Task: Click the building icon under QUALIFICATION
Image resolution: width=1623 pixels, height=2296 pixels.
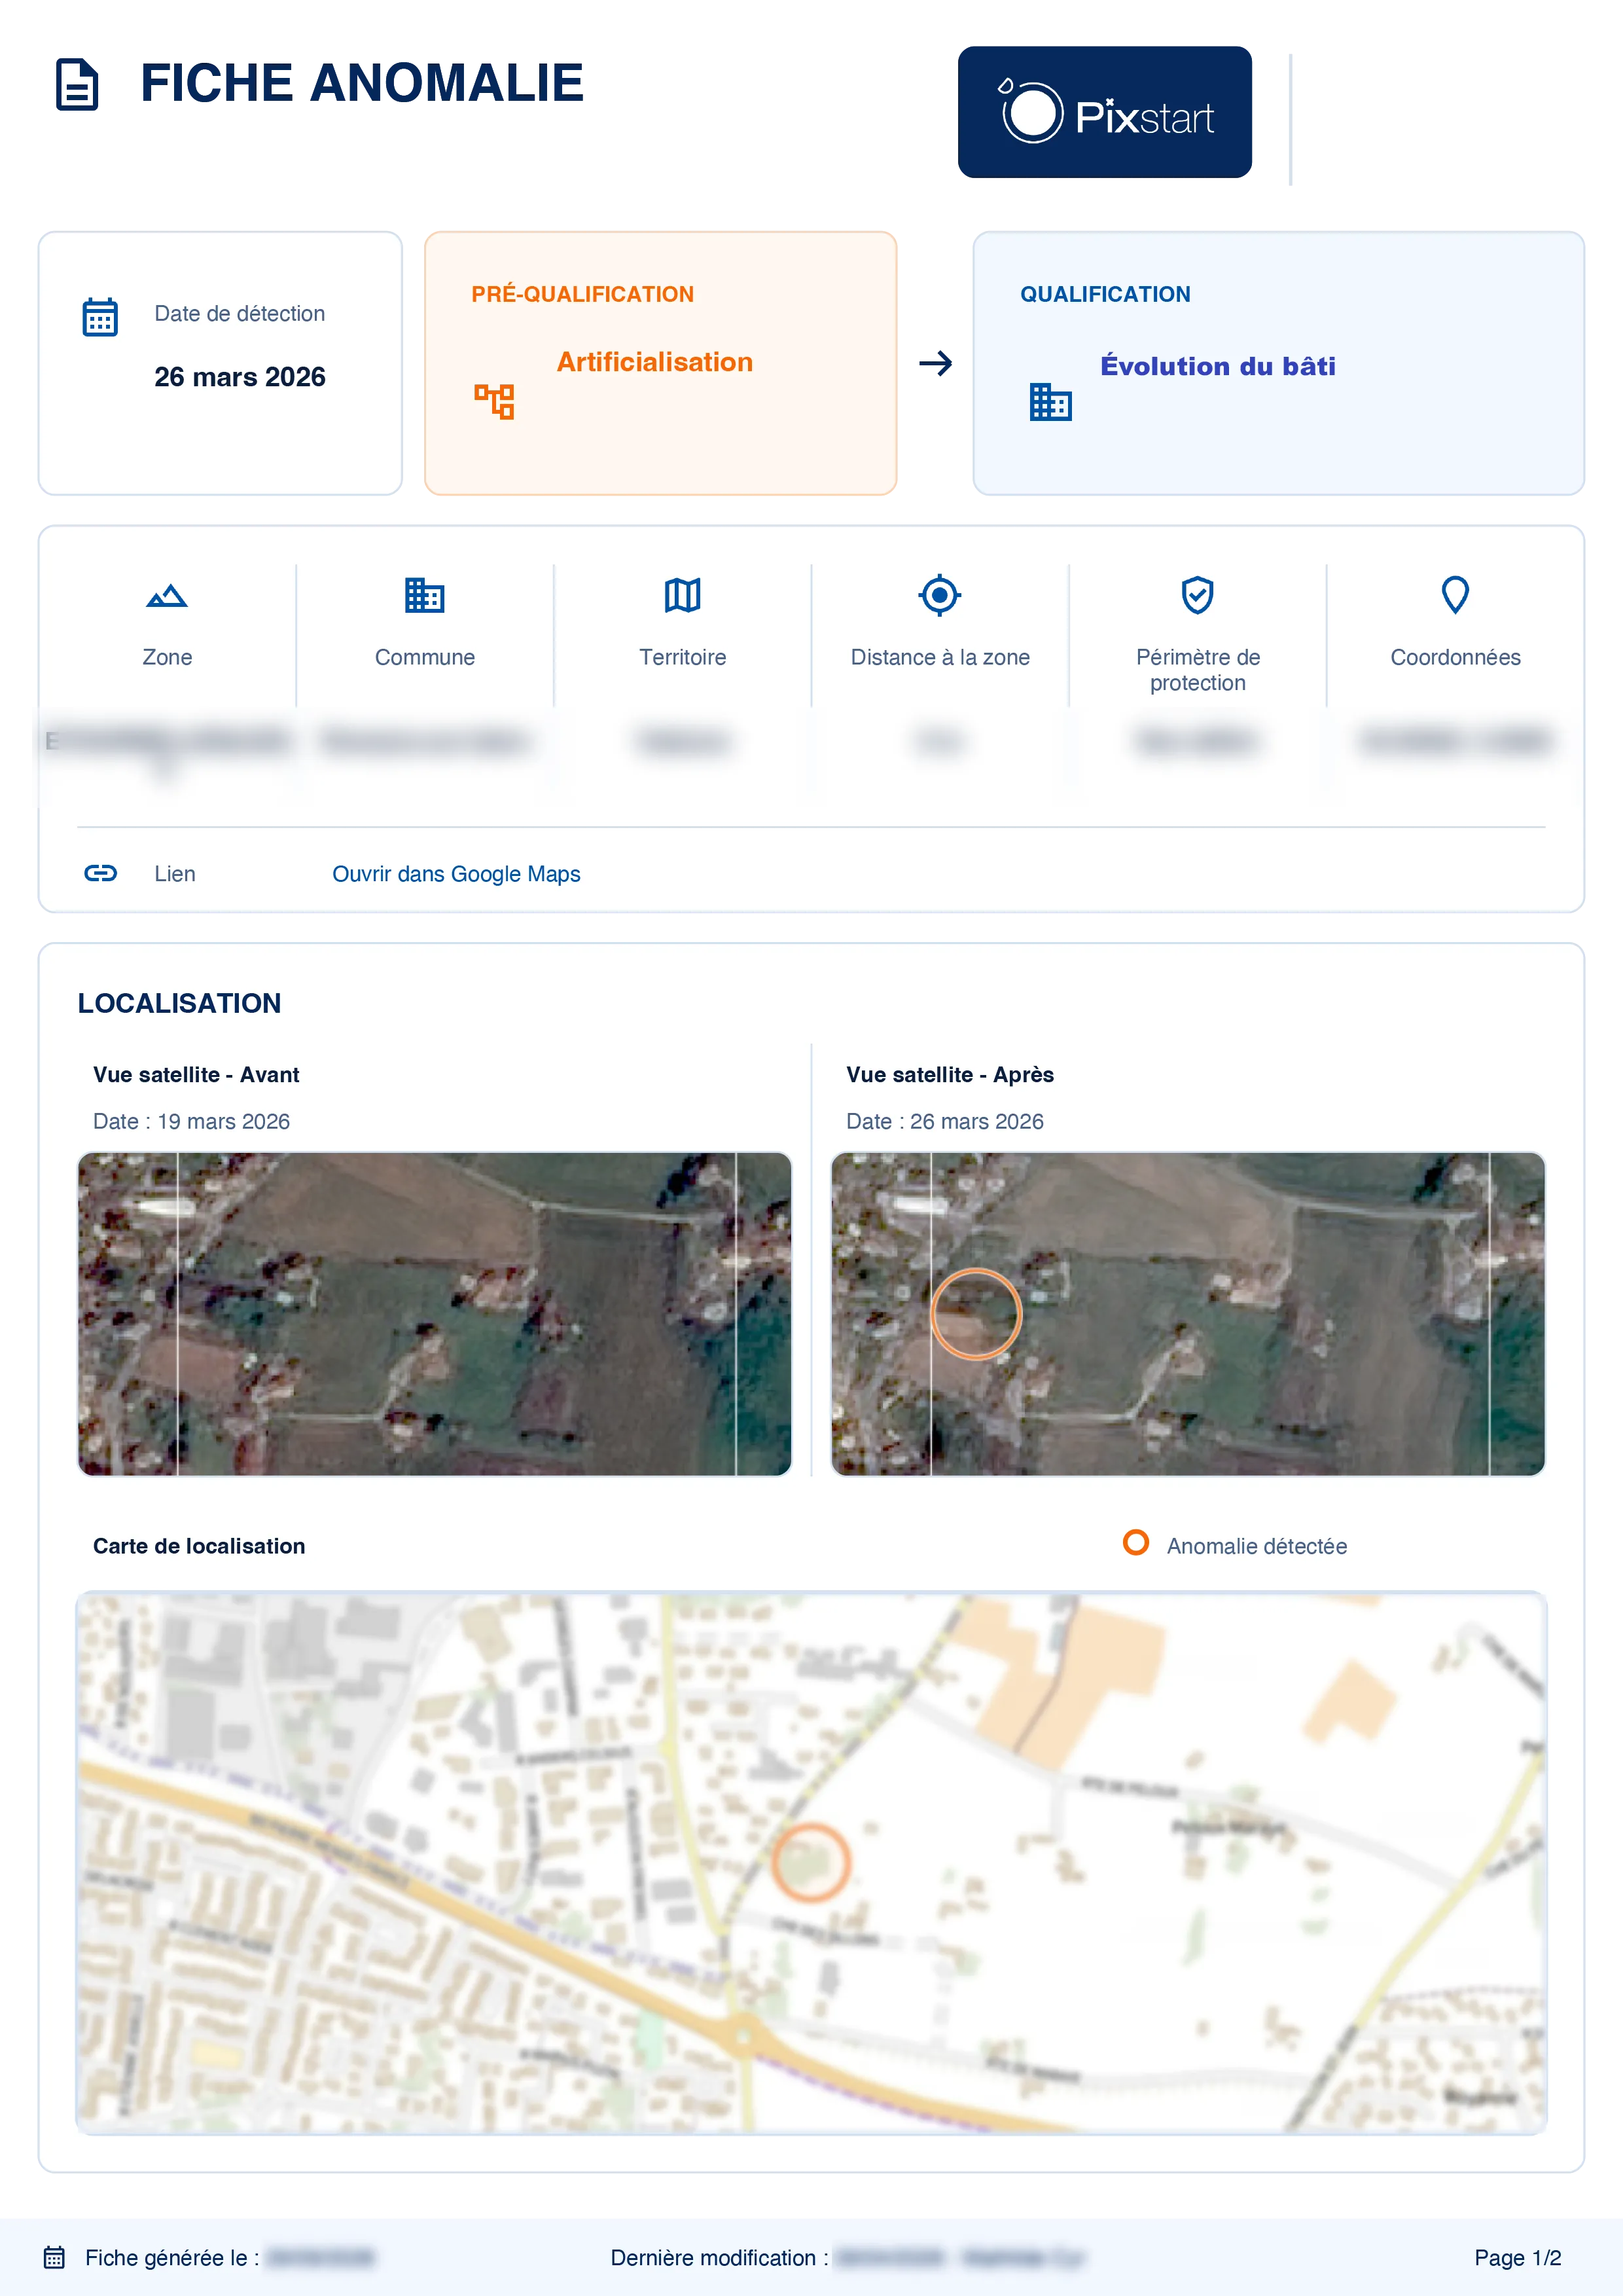Action: (x=1050, y=402)
